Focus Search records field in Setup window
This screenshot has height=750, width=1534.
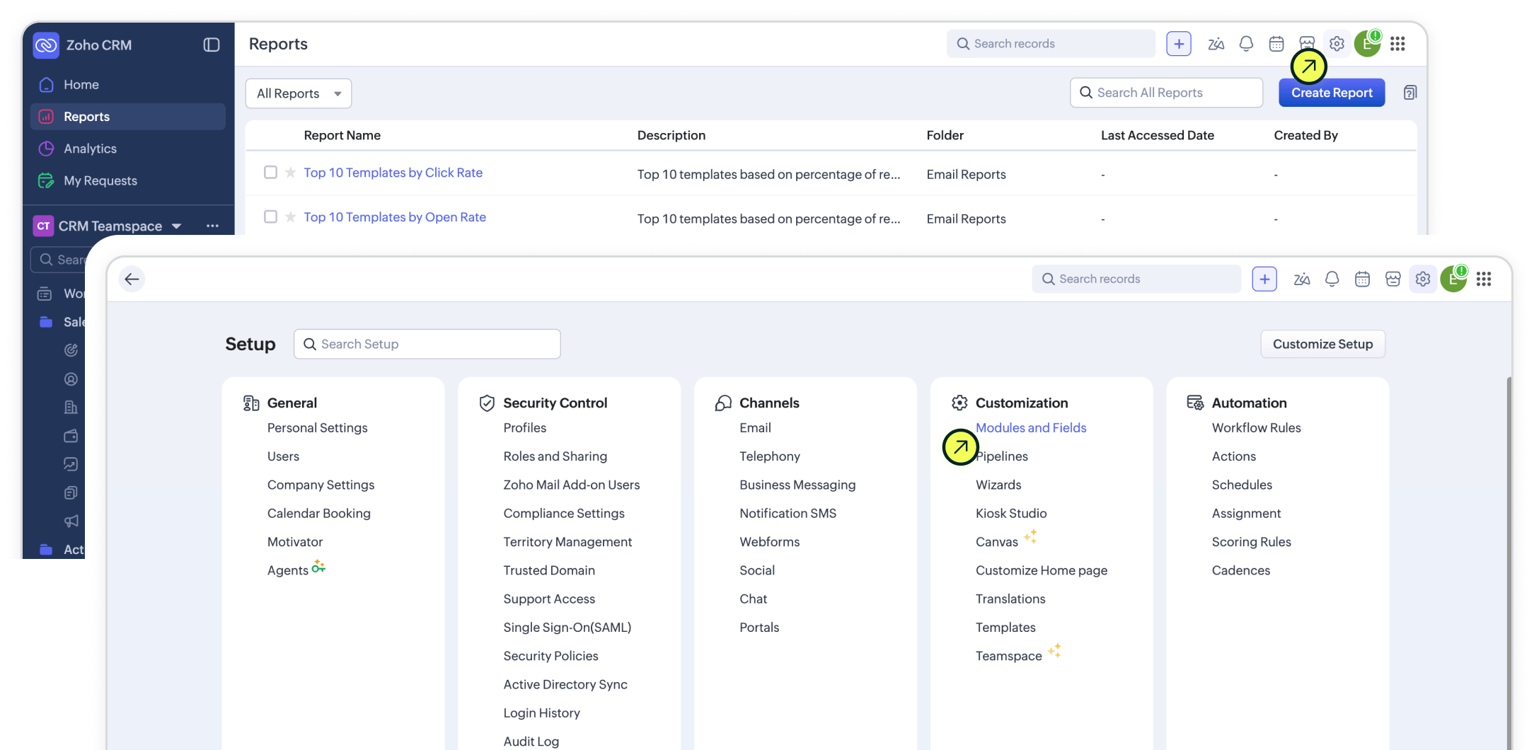tap(1136, 279)
